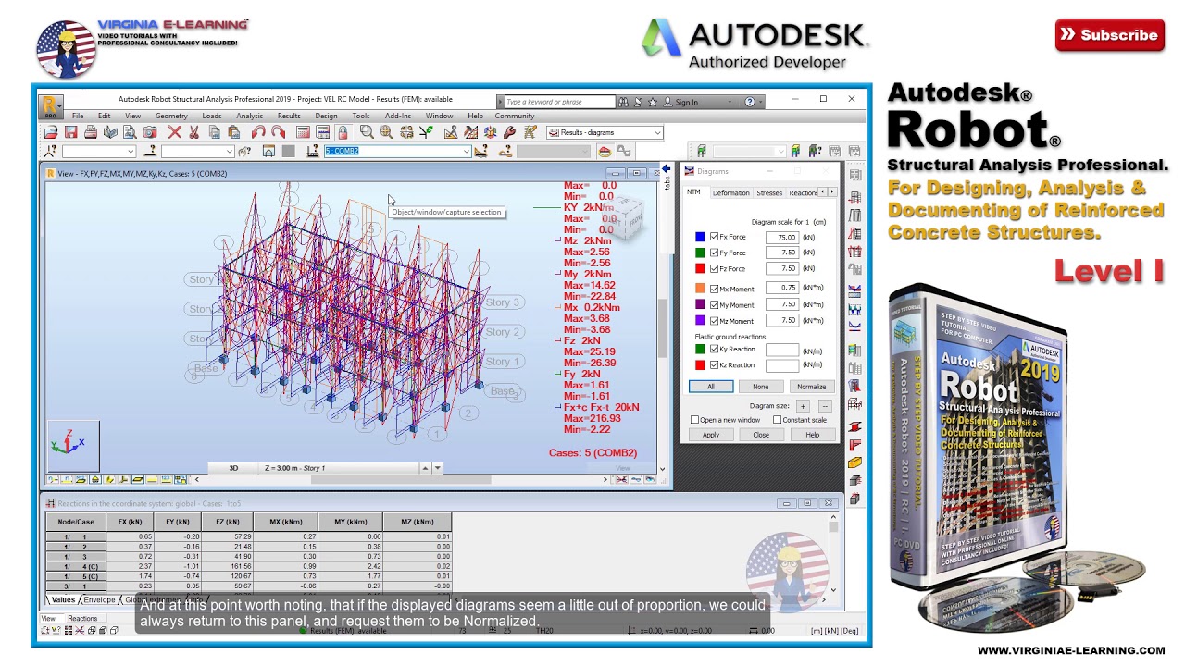This screenshot has width=1185, height=666.
Task: Click the Apply button
Action: (710, 435)
